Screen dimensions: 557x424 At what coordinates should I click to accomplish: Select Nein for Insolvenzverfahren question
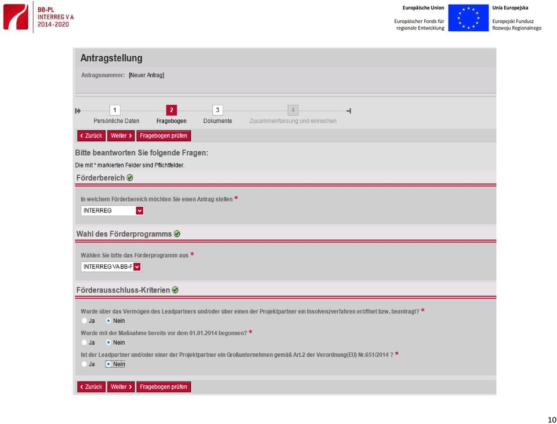point(108,321)
